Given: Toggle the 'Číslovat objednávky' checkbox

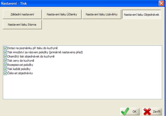Looking at the screenshot, I should pyautogui.click(x=5, y=73).
